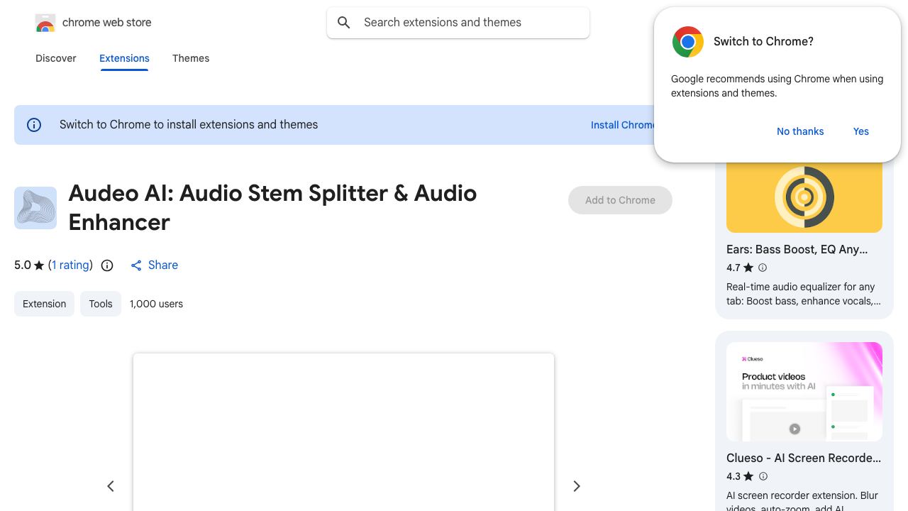Viewport: 908px width, 511px height.
Task: Click the Chrome logo in the popup
Action: 688,42
